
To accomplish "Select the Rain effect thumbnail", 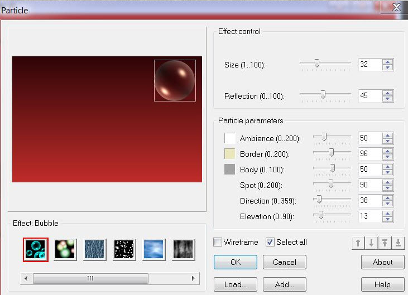I will pyautogui.click(x=94, y=249).
